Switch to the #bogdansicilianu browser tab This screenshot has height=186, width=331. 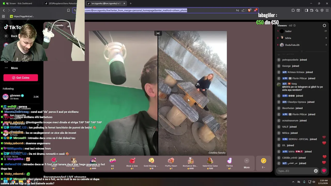62,3
